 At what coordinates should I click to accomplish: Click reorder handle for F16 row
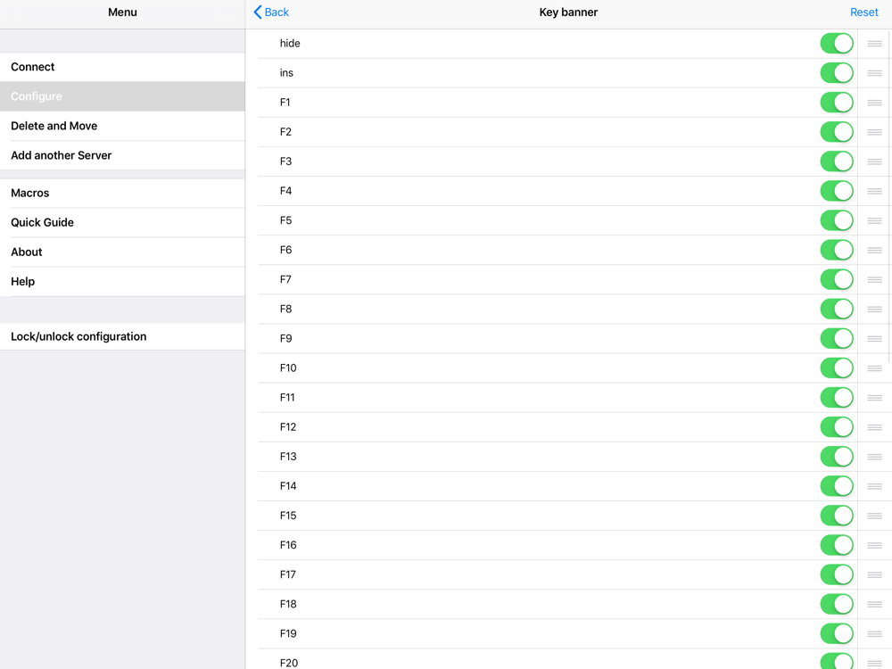click(x=874, y=545)
